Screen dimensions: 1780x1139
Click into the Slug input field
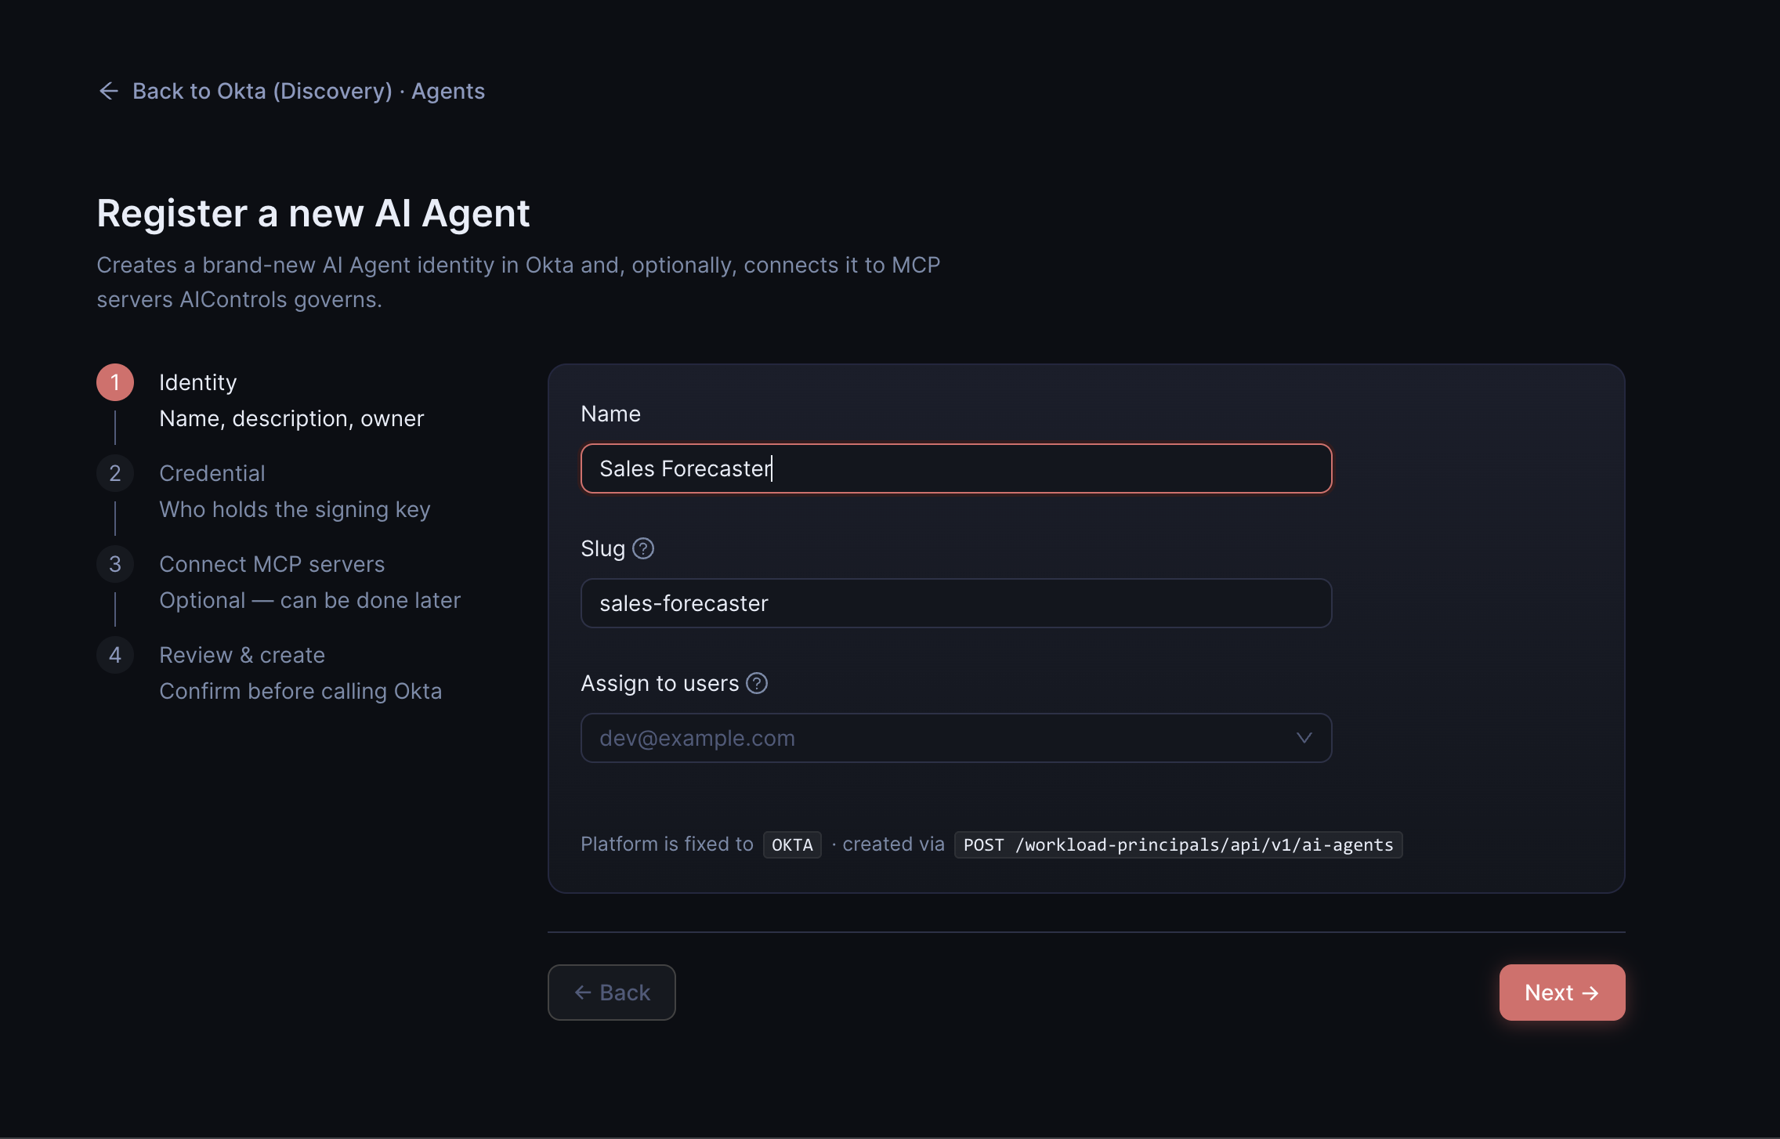coord(956,603)
